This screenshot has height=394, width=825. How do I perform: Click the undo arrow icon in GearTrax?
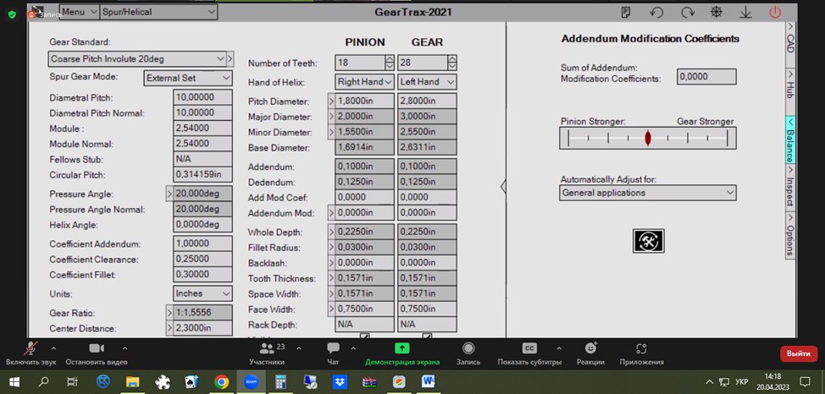click(x=656, y=13)
